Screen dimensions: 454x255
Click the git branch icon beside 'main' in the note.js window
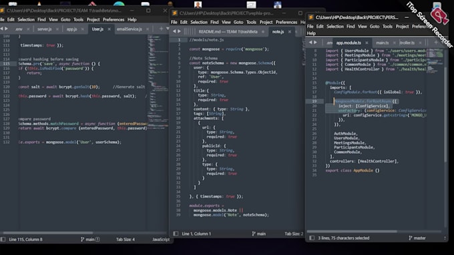point(254,234)
